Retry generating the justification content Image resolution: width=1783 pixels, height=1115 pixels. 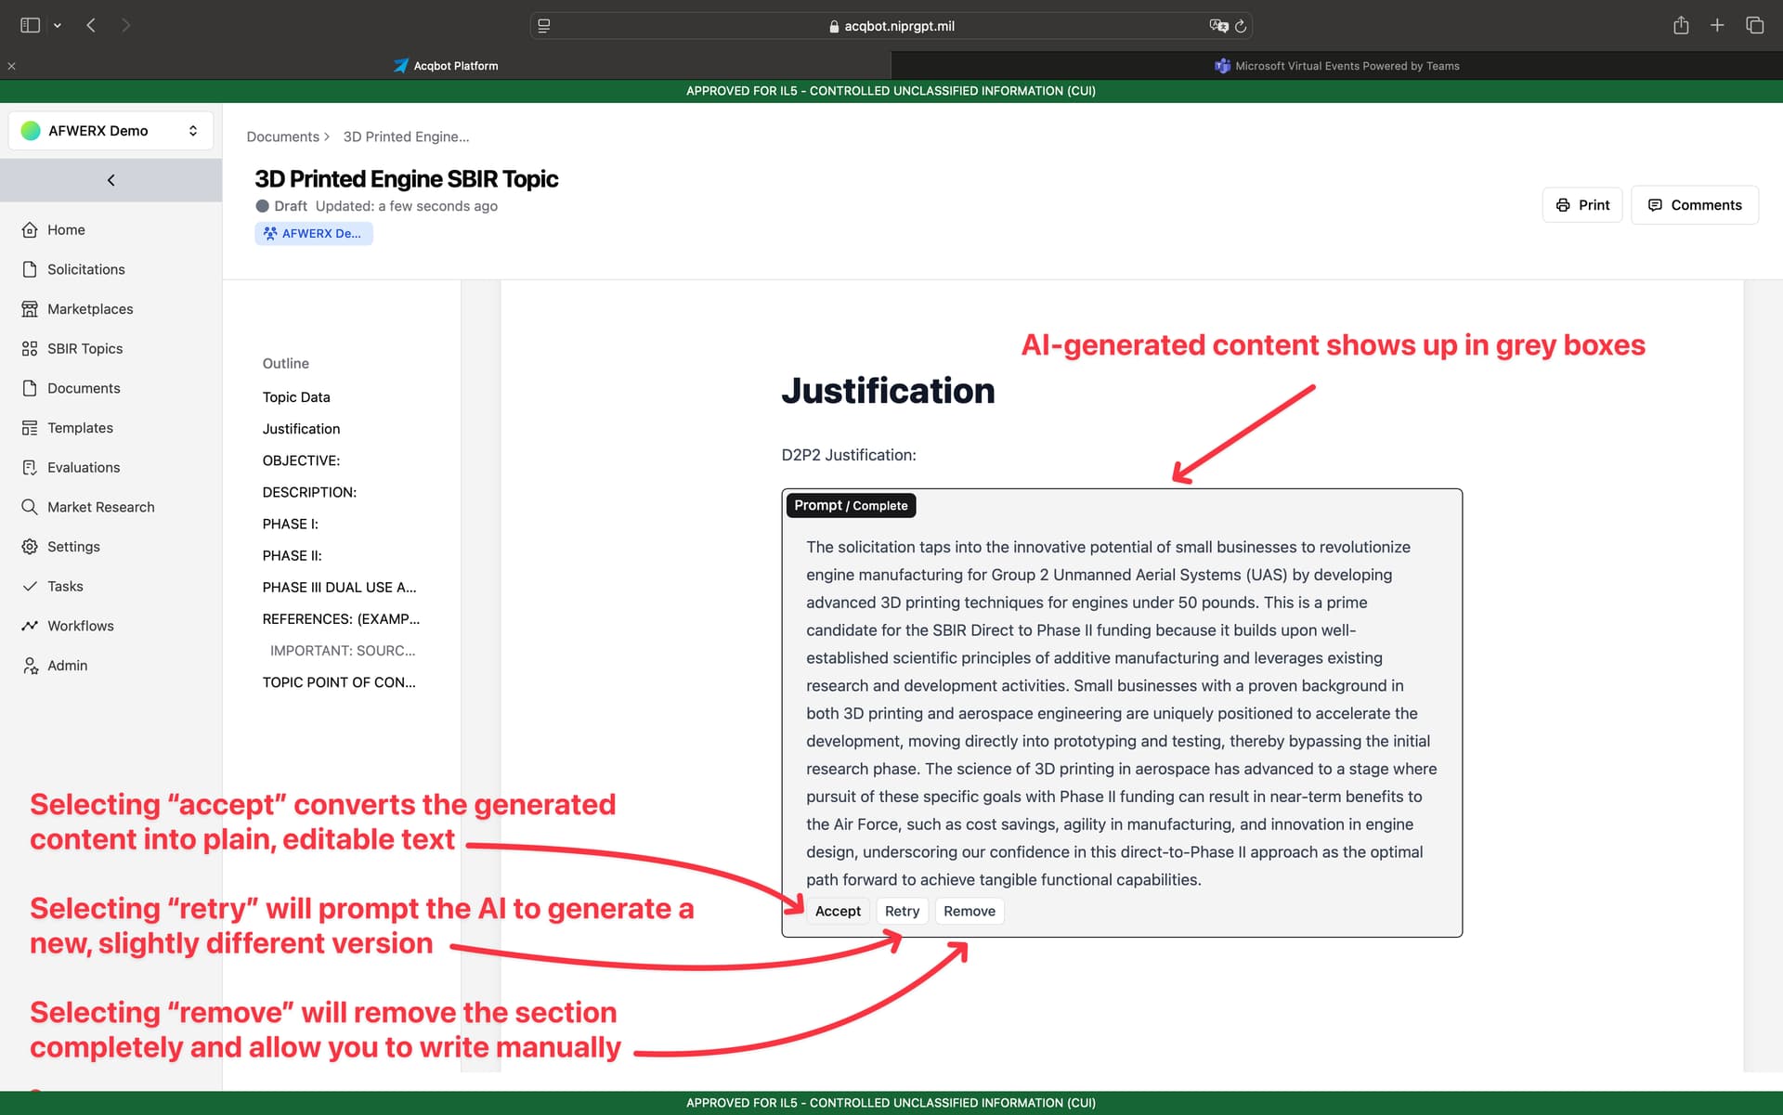click(x=902, y=911)
